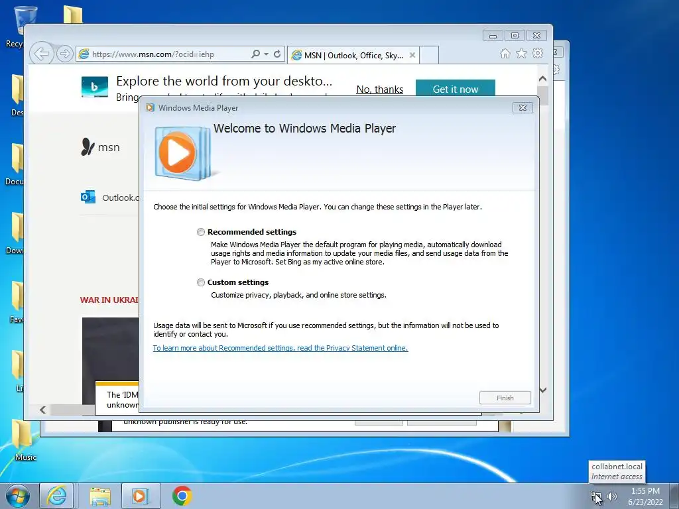Click the network tray icon
Image resolution: width=679 pixels, height=509 pixels.
point(596,496)
